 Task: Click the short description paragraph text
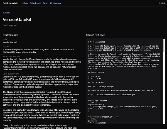coord(42,64)
